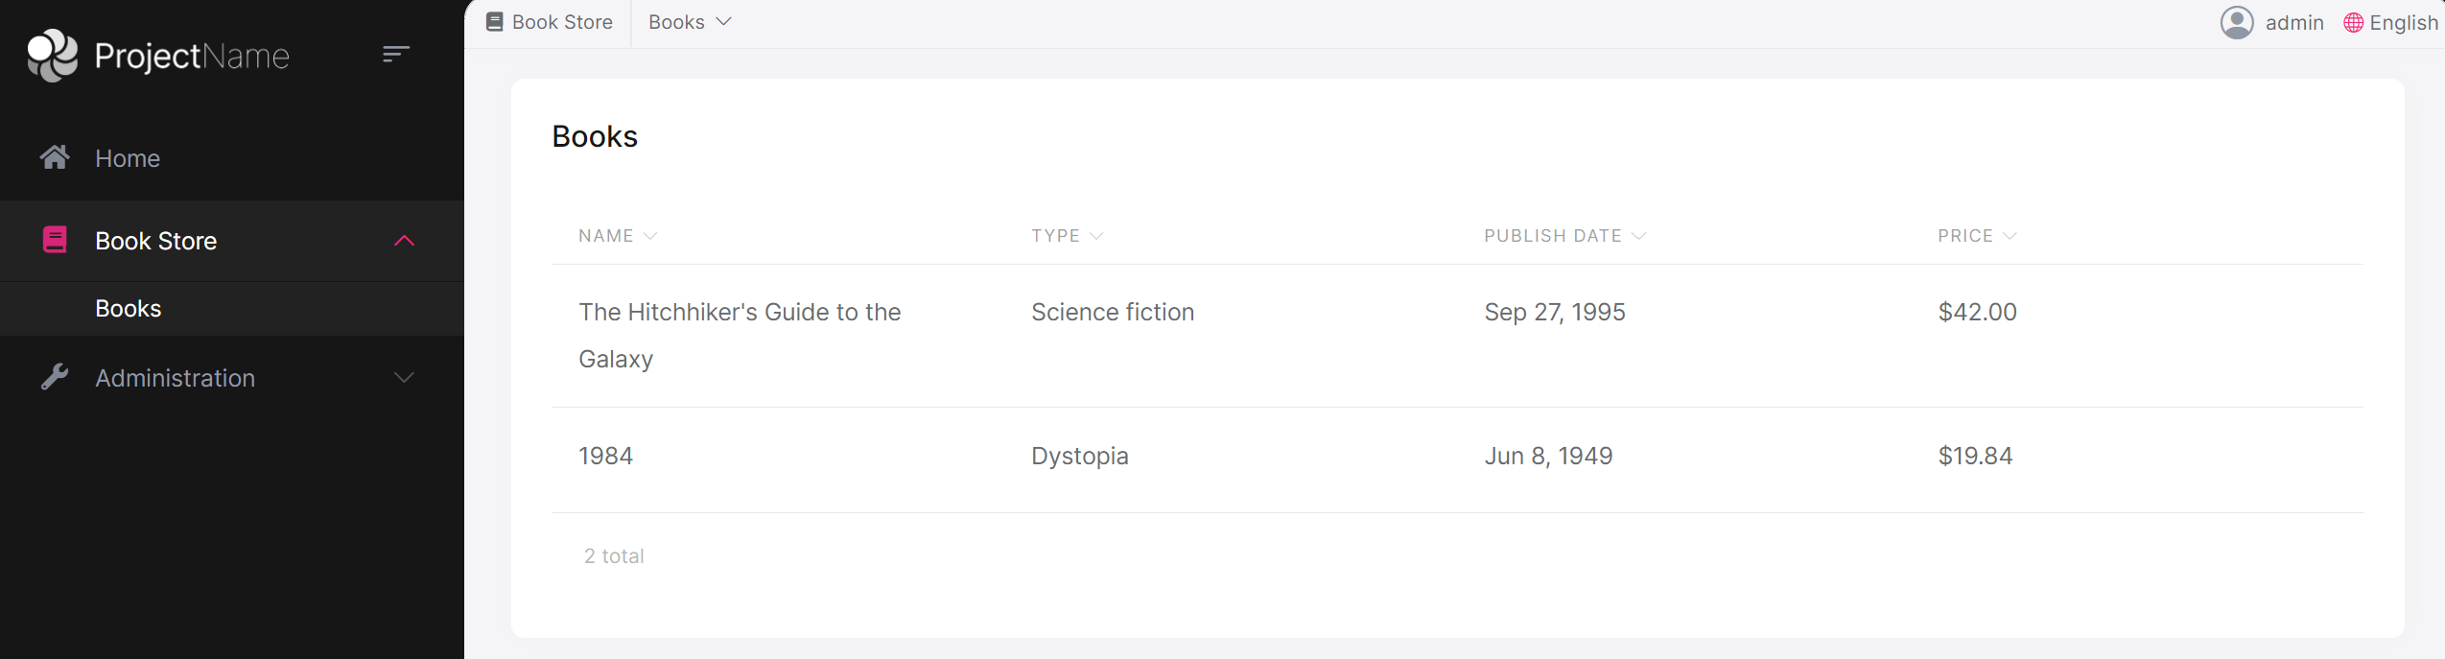Click the book icon in the breadcrumb bar

point(493,20)
